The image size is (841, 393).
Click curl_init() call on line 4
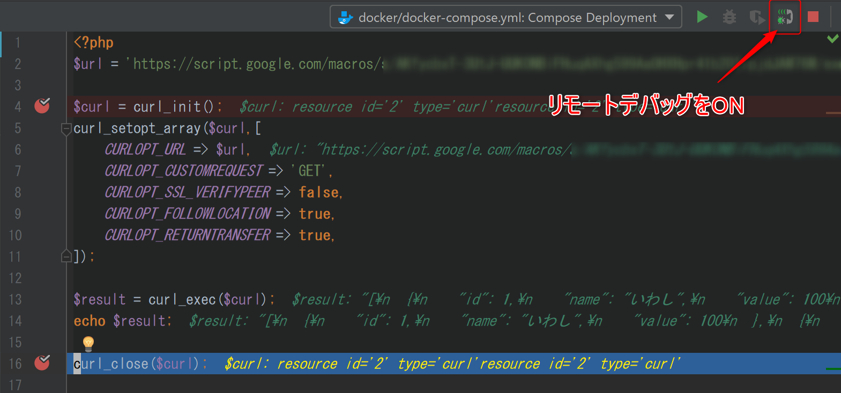point(174,107)
